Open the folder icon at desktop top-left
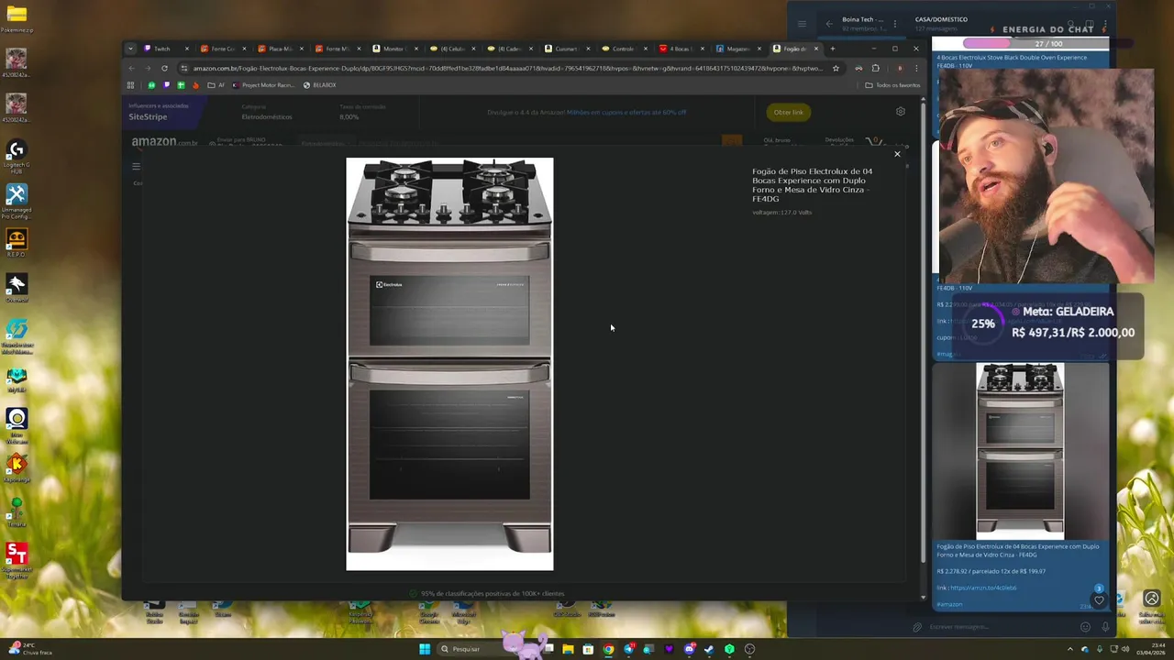Screen dimensions: 1174x660 point(17,17)
